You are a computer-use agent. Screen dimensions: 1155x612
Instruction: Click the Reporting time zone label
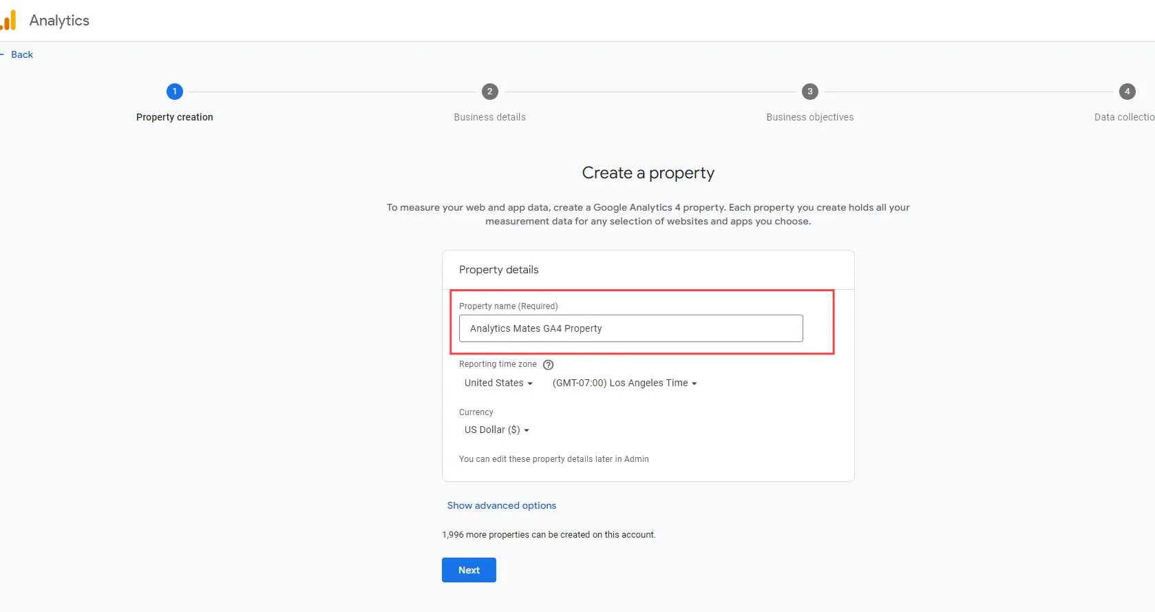pyautogui.click(x=498, y=364)
